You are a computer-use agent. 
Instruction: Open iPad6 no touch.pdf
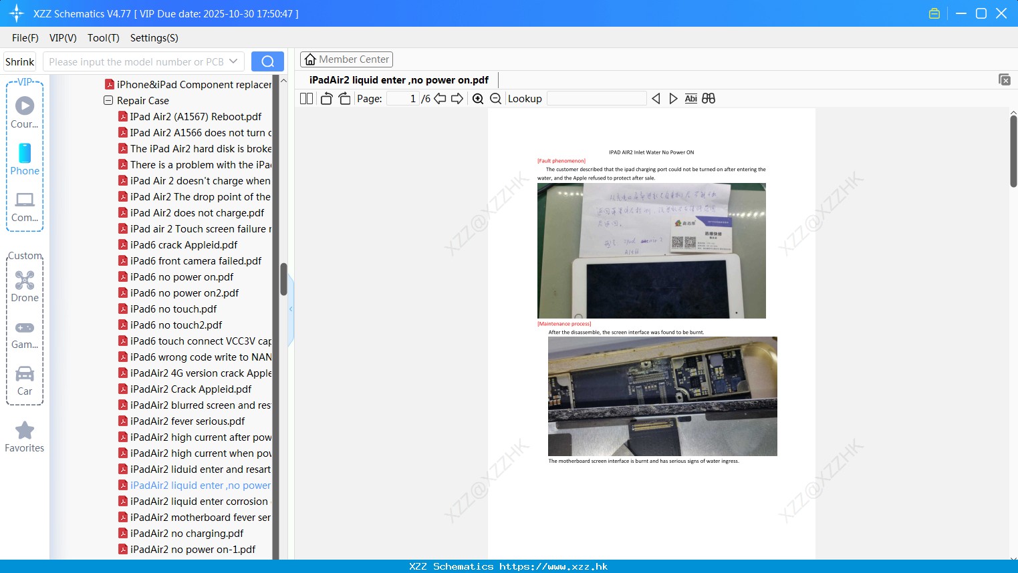[x=168, y=309]
